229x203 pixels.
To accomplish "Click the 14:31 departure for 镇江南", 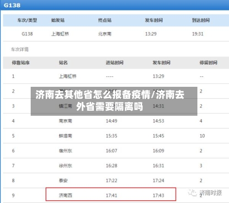I will pos(158,106).
